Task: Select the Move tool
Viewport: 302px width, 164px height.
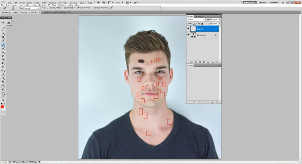Action: tap(3, 22)
